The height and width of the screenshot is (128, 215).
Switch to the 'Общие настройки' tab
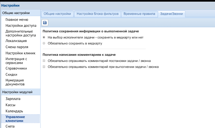pos(57,14)
